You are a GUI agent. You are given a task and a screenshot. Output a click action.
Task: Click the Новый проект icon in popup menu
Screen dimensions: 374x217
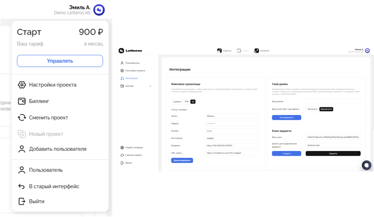tap(22, 134)
